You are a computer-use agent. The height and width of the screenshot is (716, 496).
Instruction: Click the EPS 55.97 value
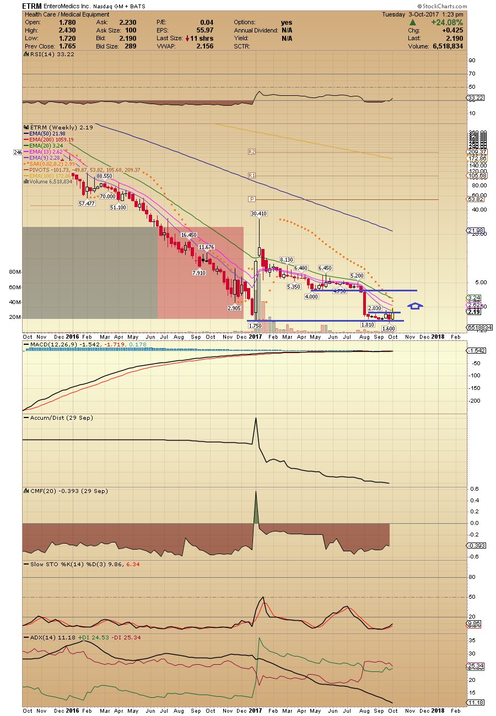tap(203, 30)
